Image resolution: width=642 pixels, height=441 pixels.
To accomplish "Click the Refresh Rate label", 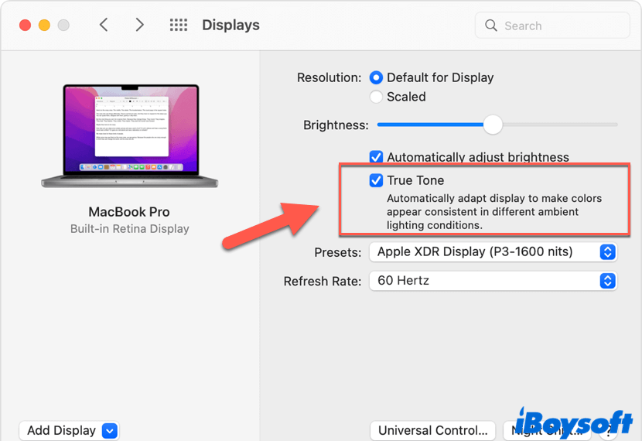I will [x=323, y=282].
